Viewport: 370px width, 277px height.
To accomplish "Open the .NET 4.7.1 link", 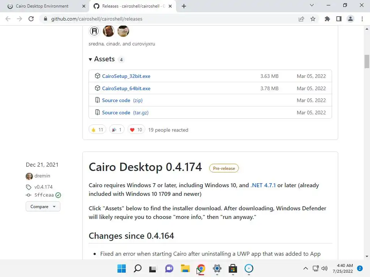I will tap(263, 185).
